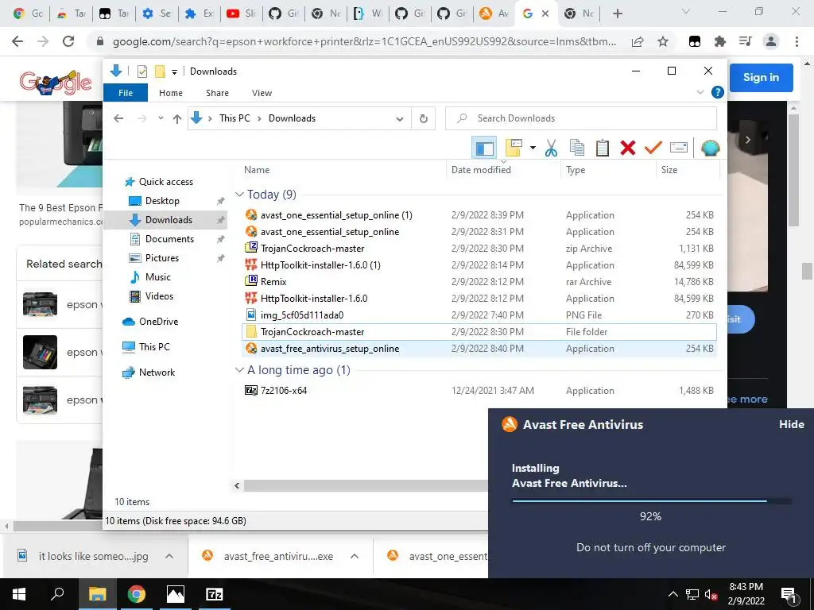The height and width of the screenshot is (610, 814).
Task: Expand the Explorer ribbon chevron
Action: (x=700, y=92)
